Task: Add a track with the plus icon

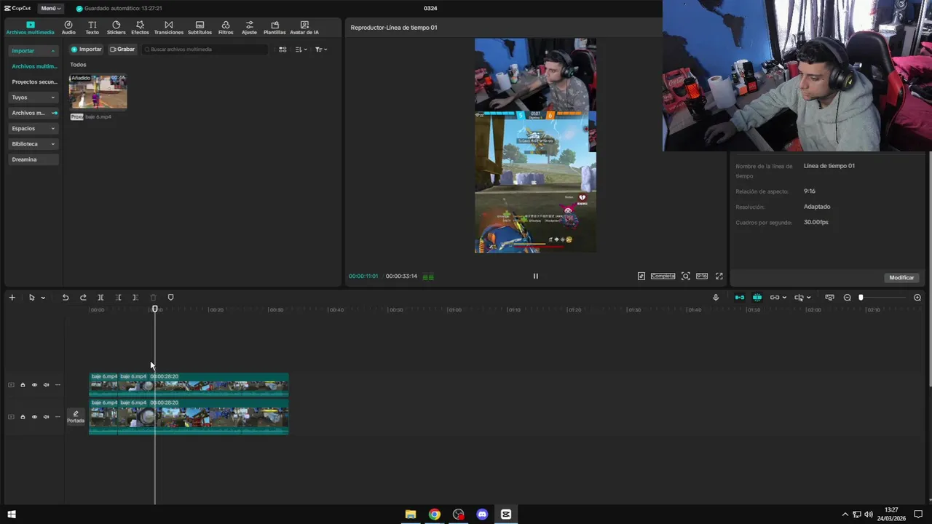Action: (12, 297)
